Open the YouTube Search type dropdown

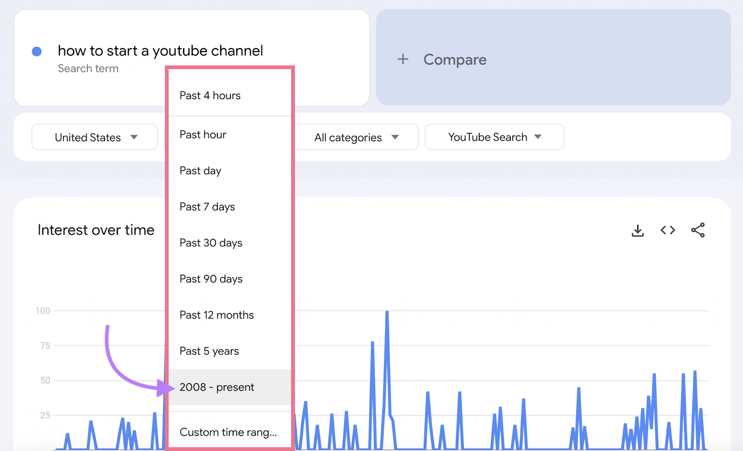495,137
